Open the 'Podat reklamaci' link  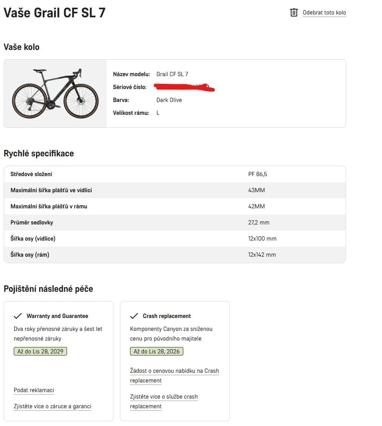[34, 390]
